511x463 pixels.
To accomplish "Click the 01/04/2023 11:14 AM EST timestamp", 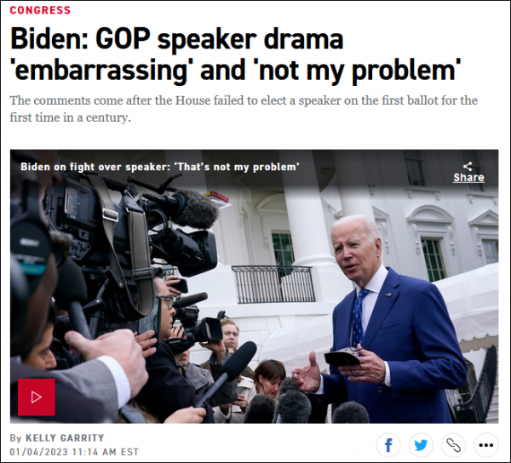I will click(x=74, y=452).
